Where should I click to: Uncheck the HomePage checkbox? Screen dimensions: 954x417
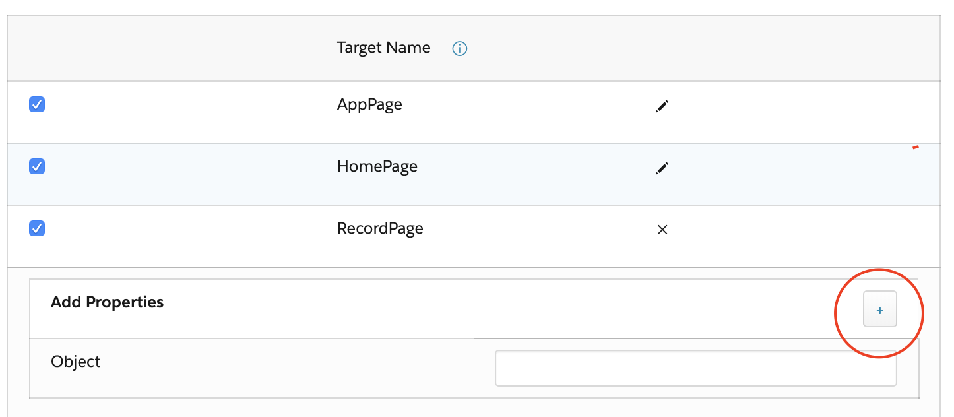pos(37,166)
